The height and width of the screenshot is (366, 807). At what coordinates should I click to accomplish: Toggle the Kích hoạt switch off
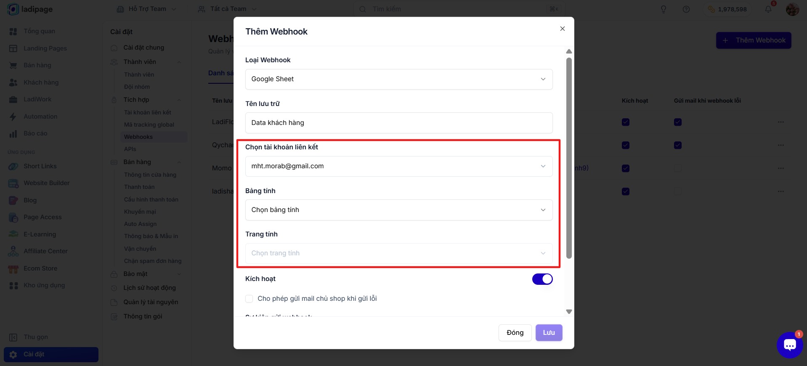point(542,279)
